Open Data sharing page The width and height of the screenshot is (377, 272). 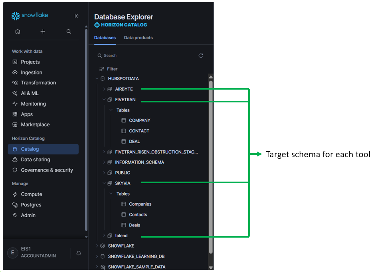43,160
